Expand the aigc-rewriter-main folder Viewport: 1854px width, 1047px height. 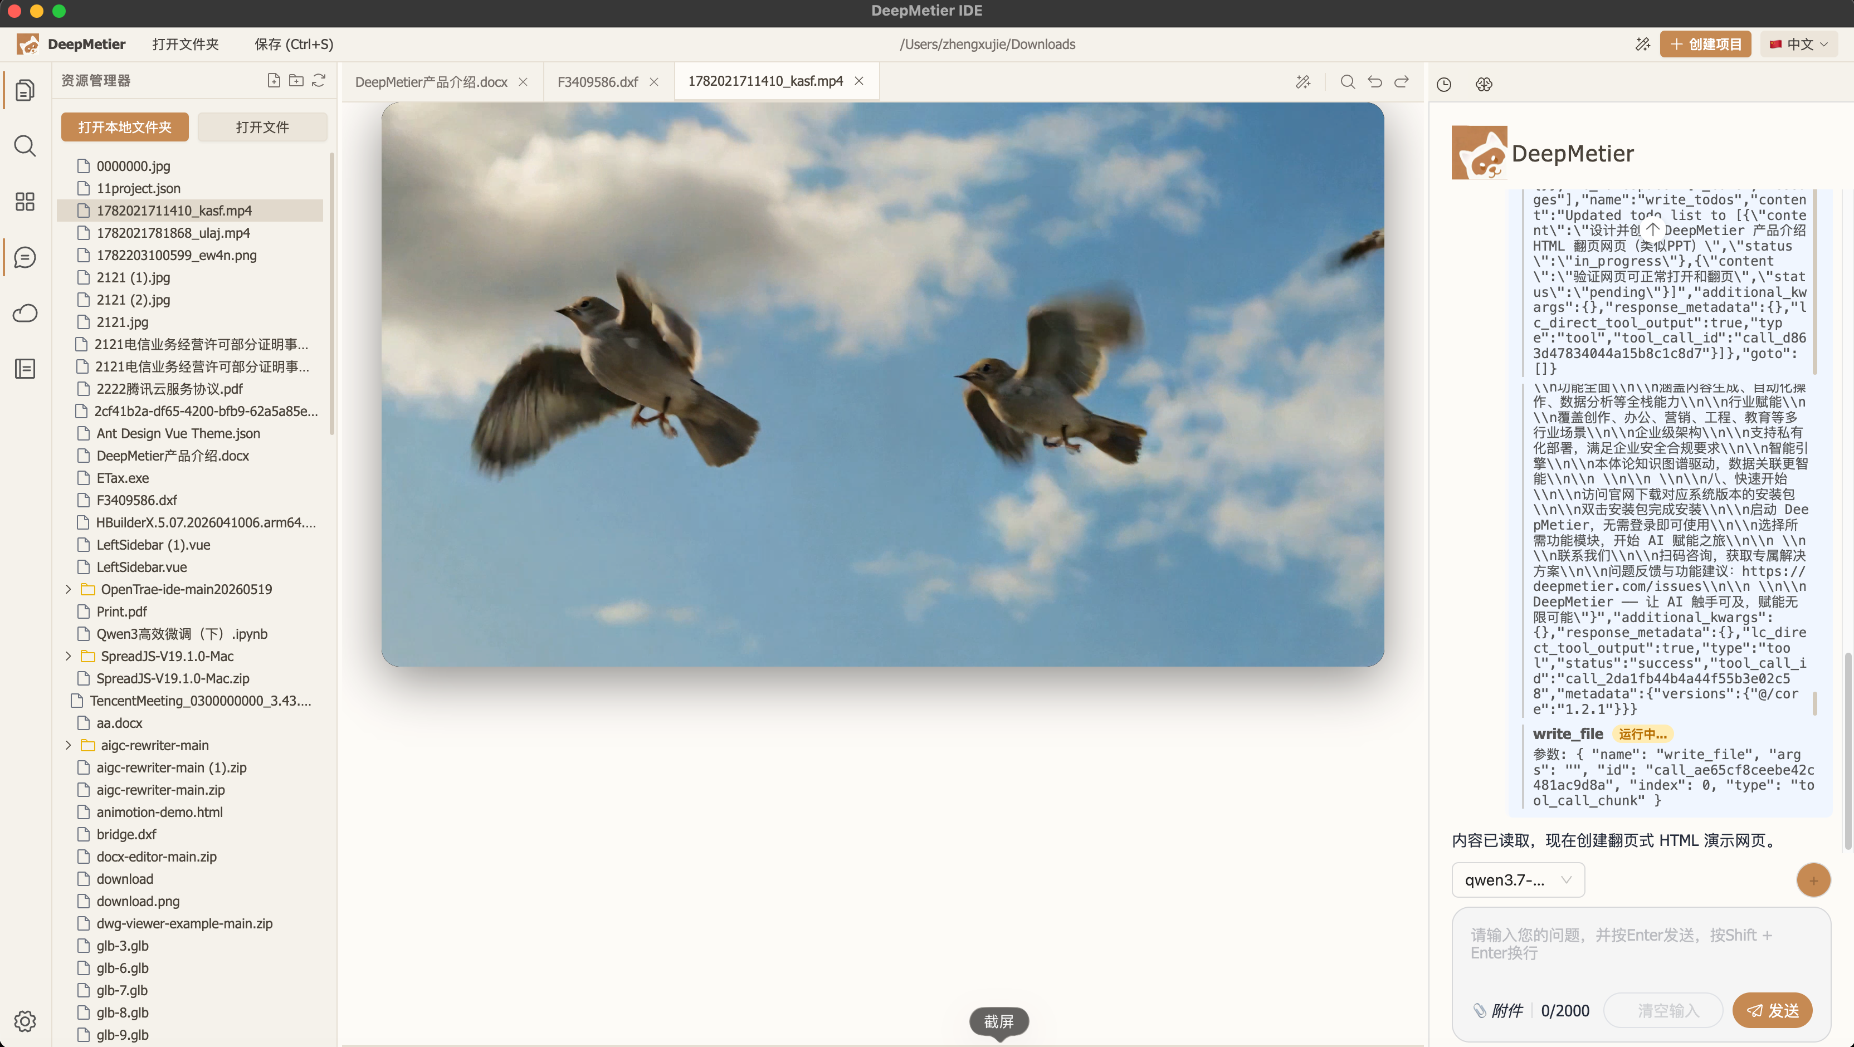[x=69, y=746]
